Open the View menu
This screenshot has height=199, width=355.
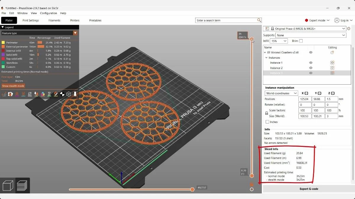(x=34, y=13)
